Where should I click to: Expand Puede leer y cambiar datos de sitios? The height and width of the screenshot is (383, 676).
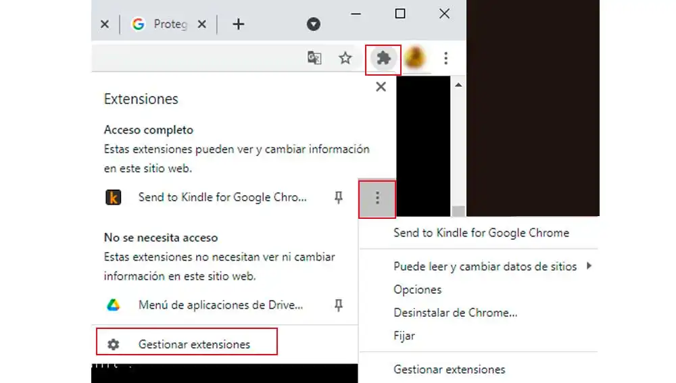point(485,266)
